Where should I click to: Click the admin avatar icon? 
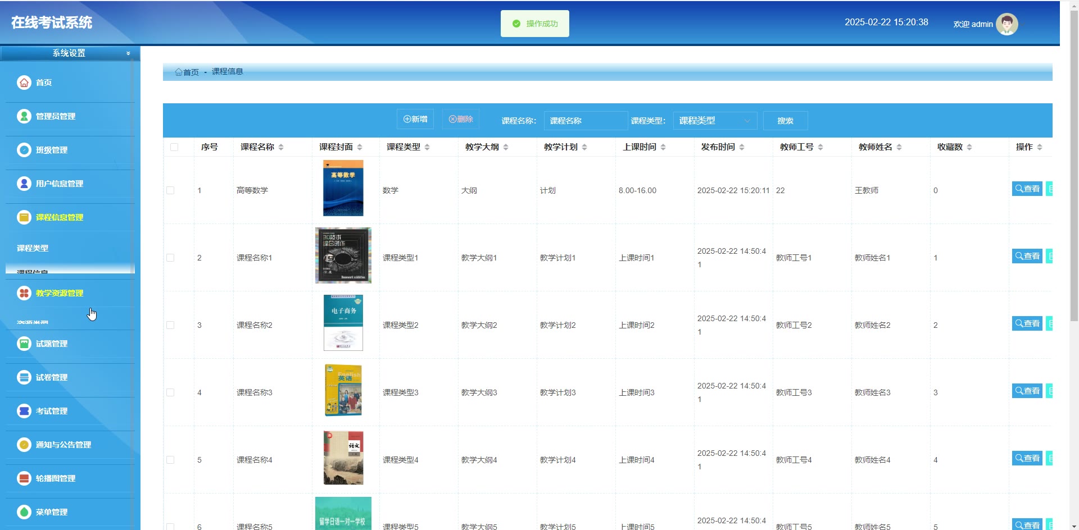click(1007, 24)
